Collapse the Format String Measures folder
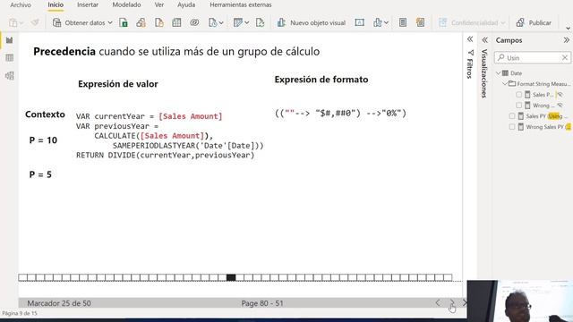573x322 pixels. point(505,83)
